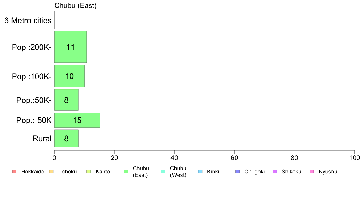
Task: Click the Hokkaido red legend swatch
Action: (x=14, y=171)
